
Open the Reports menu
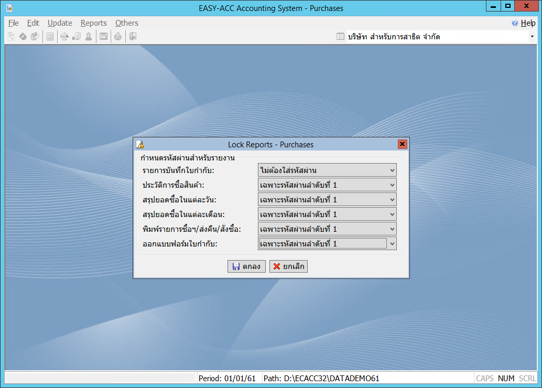93,23
